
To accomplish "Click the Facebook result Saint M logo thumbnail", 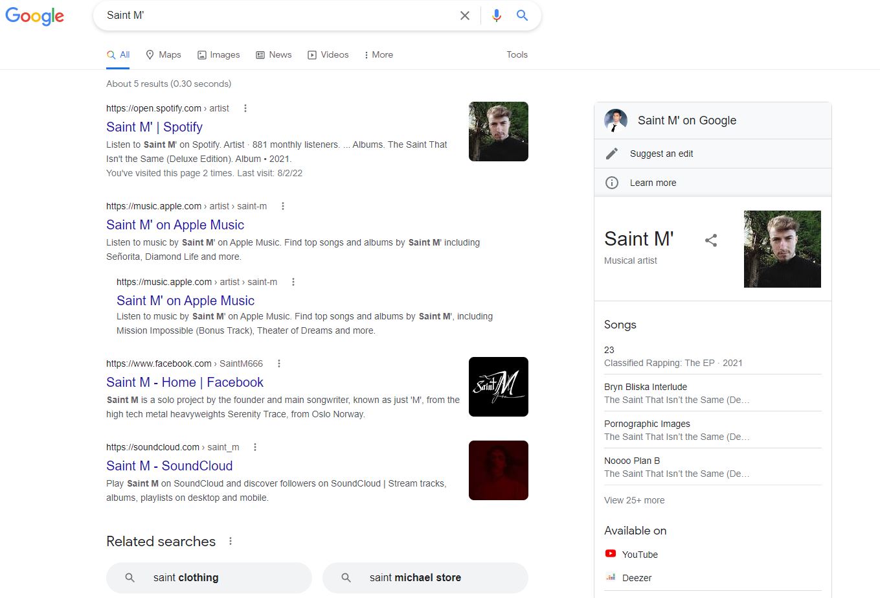I will [499, 387].
